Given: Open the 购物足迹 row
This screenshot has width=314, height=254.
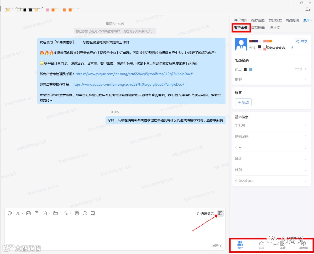Looking at the screenshot, I should pyautogui.click(x=271, y=137).
